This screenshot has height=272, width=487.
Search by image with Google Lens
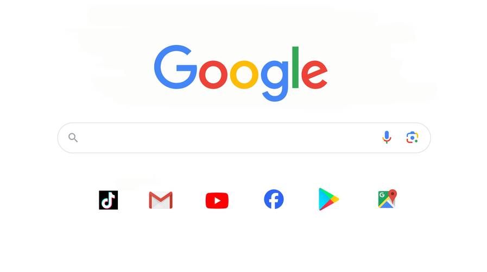click(x=412, y=138)
